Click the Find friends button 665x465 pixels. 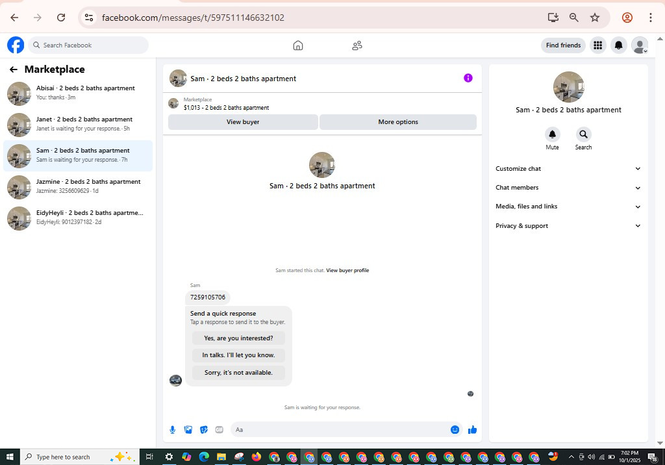point(563,45)
